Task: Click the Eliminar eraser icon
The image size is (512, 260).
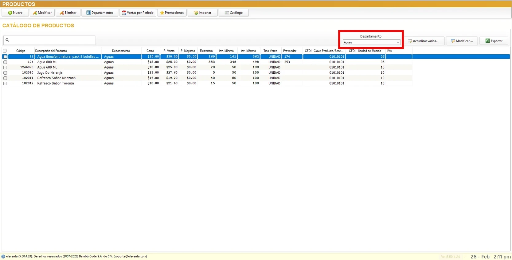Action: click(62, 13)
